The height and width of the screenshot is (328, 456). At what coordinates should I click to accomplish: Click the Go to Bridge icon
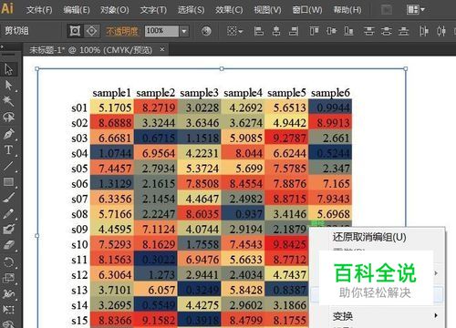click(387, 10)
